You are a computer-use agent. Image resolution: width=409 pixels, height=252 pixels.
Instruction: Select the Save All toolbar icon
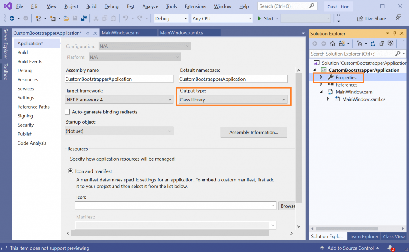point(84,18)
